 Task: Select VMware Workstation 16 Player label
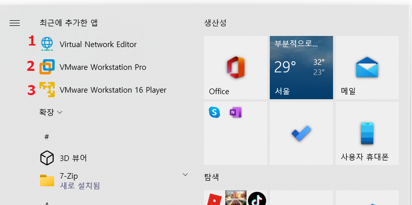coord(113,90)
